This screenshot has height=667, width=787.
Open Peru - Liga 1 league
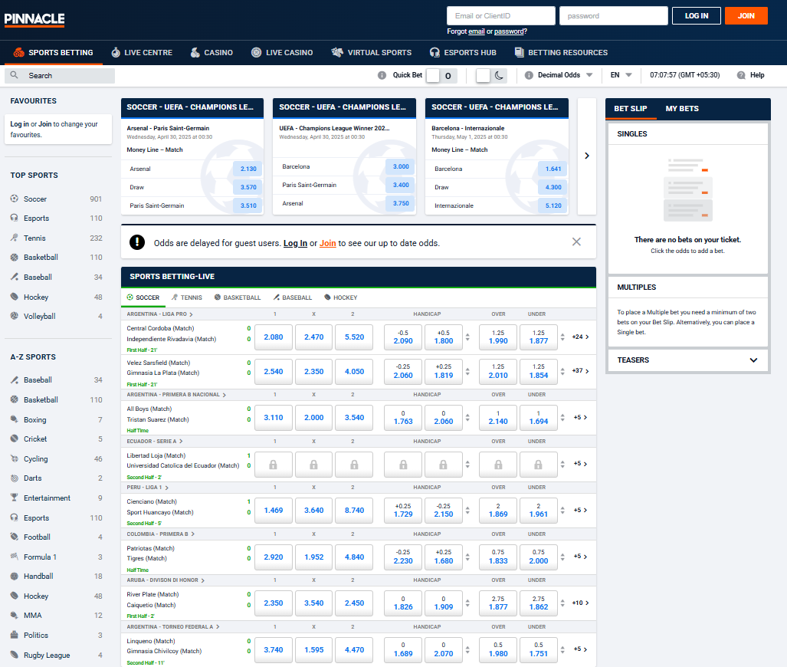pyautogui.click(x=148, y=487)
